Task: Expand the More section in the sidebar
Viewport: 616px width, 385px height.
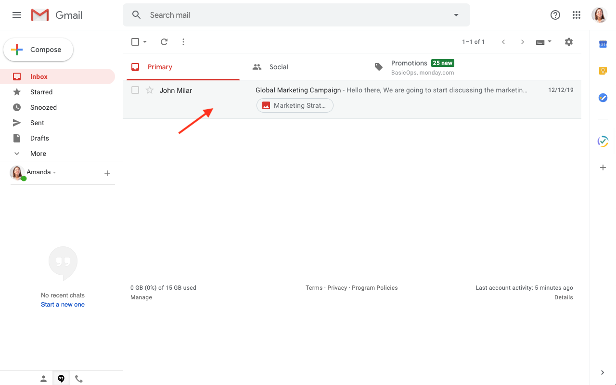Action: tap(38, 154)
